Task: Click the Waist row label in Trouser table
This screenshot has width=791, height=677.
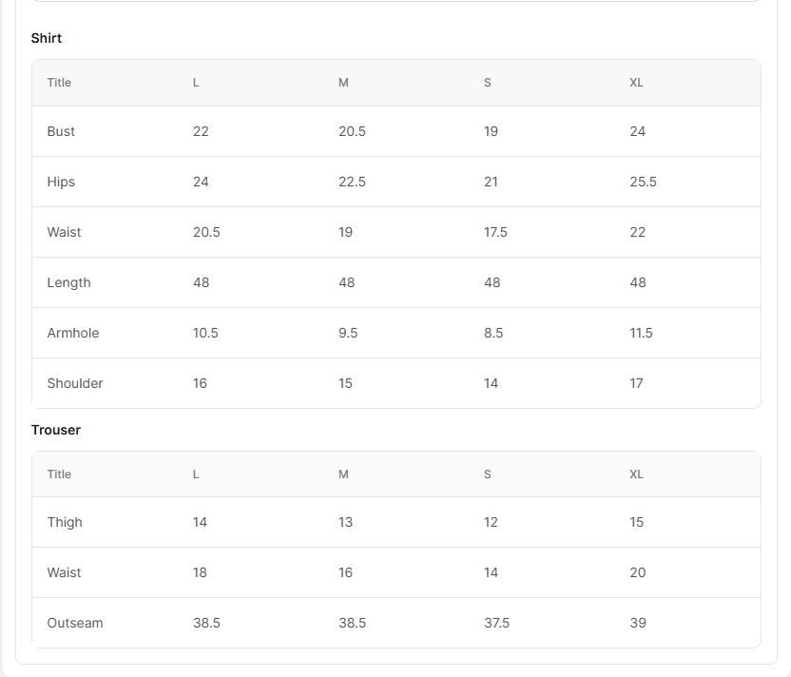Action: (x=64, y=572)
